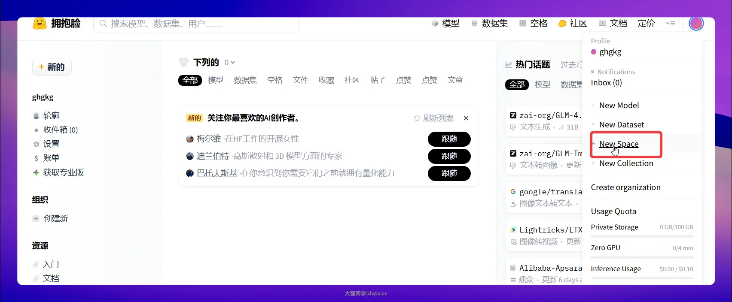Open the user avatar menu
Viewport: 732px width, 302px height.
pos(696,24)
